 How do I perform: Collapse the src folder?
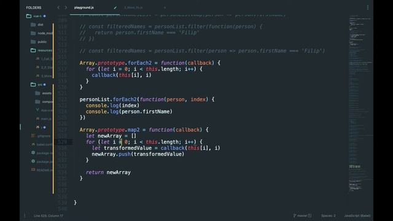pyautogui.click(x=38, y=85)
